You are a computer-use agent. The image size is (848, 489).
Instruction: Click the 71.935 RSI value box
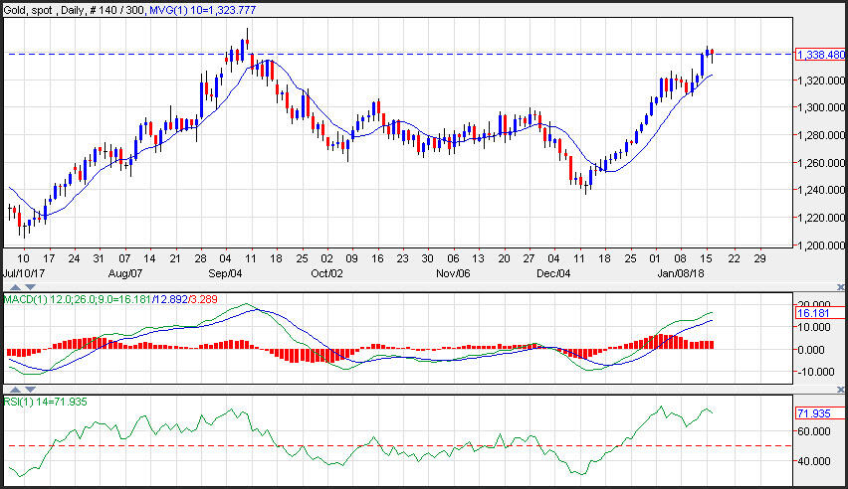[x=815, y=412]
